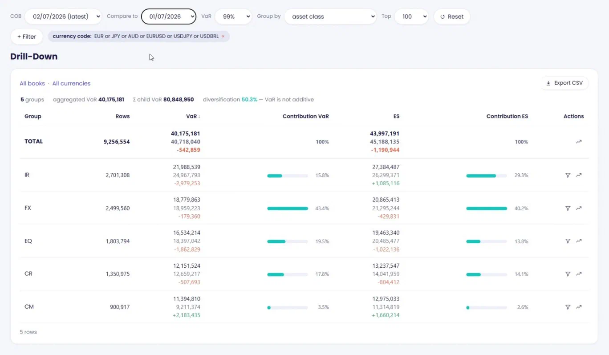Open the Compare to date dropdown
The height and width of the screenshot is (355, 609).
point(169,16)
